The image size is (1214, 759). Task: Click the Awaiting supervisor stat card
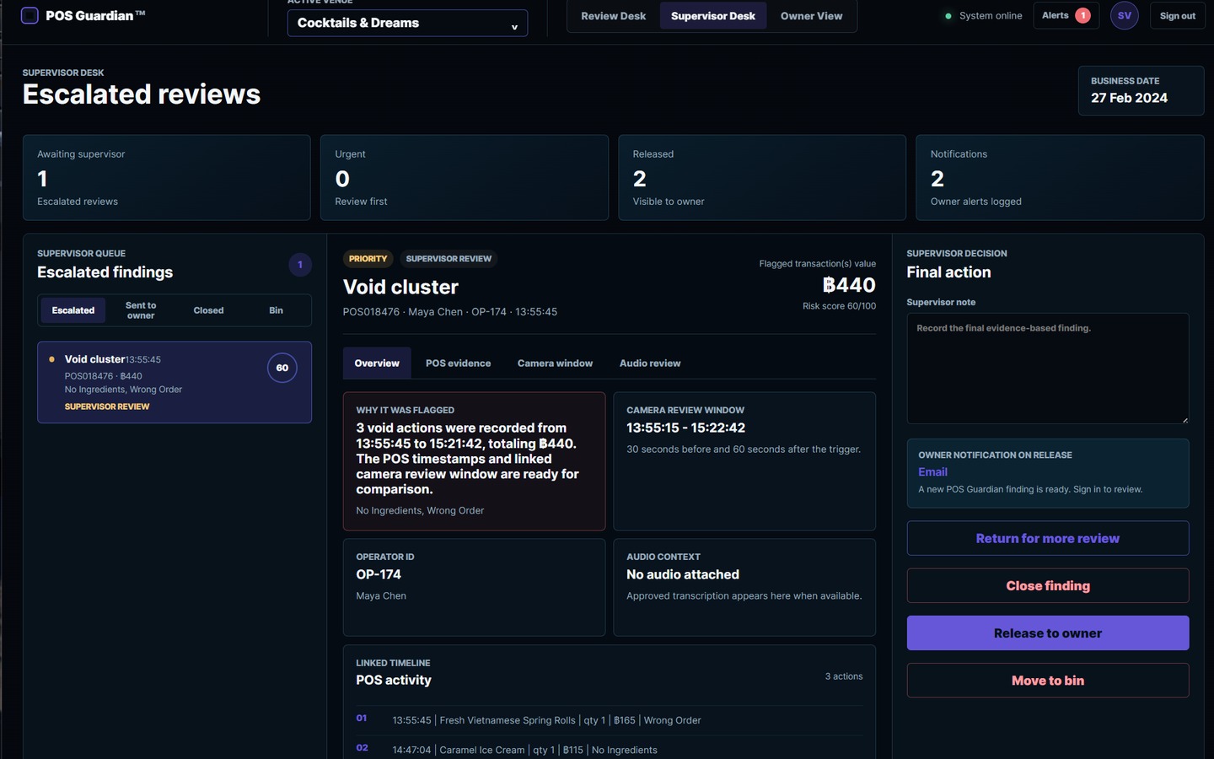(x=167, y=178)
